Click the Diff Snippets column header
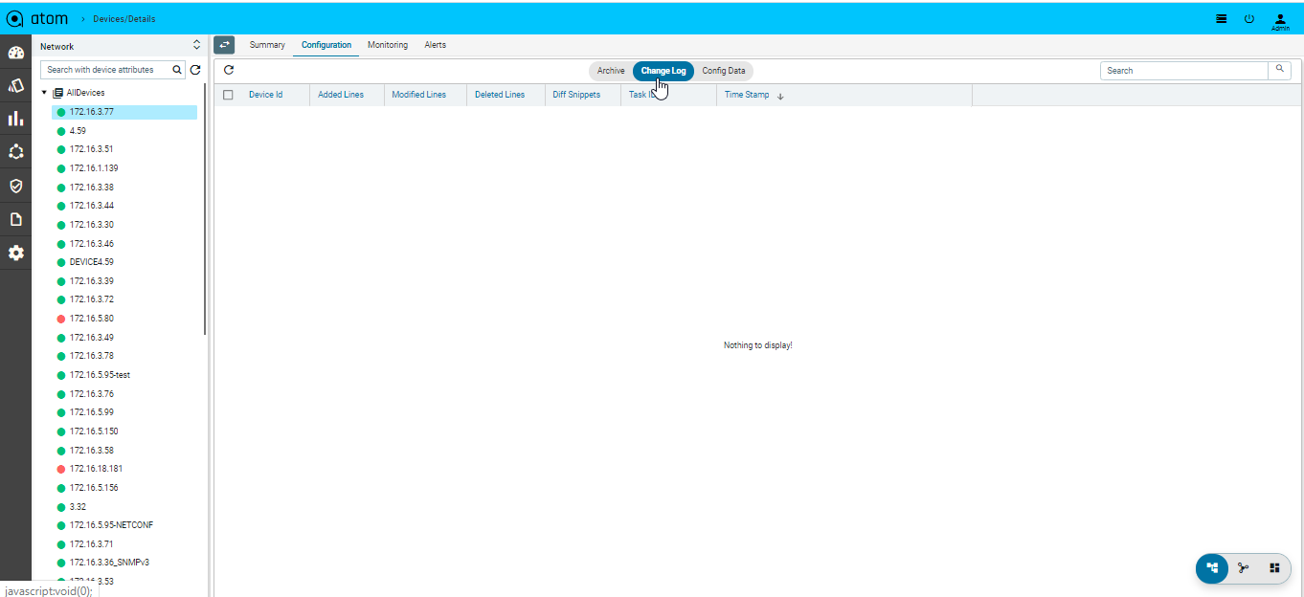1304x597 pixels. [x=576, y=95]
